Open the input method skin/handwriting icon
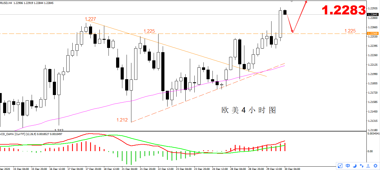Viewport: 380px width, 170px height. [x=340, y=166]
